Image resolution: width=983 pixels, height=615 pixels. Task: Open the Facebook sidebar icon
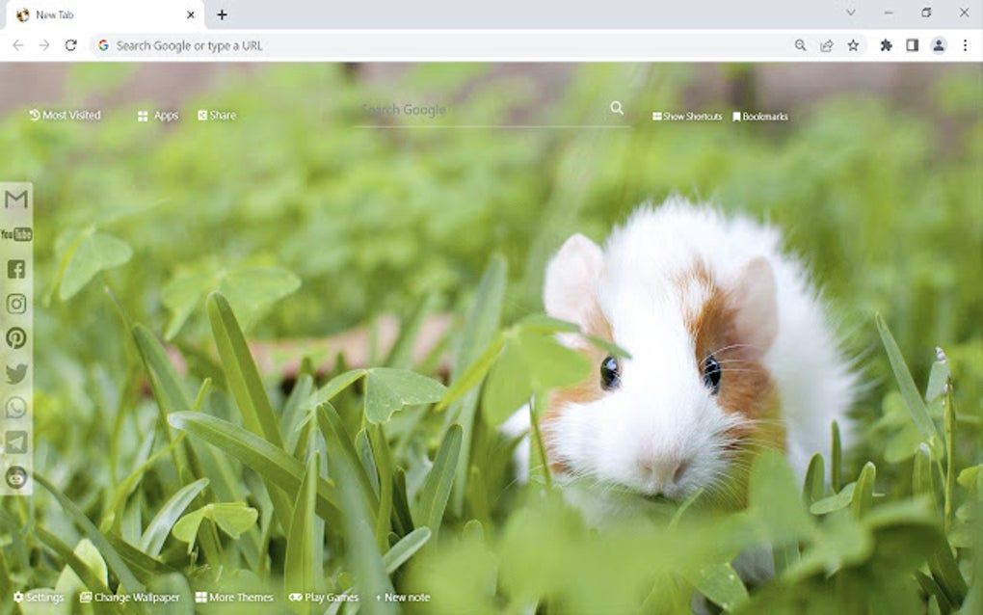[x=16, y=269]
